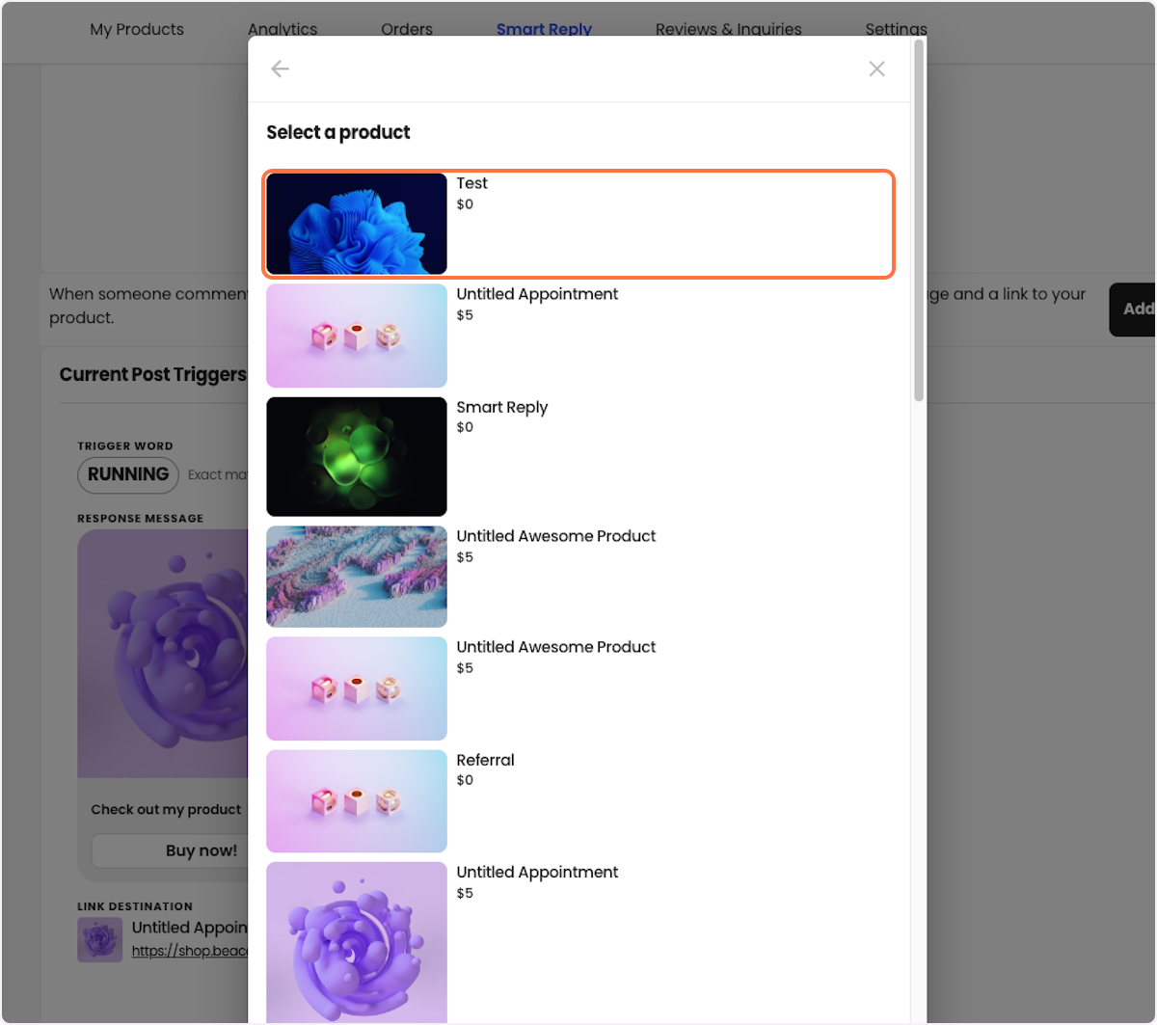
Task: Open My Products tab
Action: [x=137, y=29]
